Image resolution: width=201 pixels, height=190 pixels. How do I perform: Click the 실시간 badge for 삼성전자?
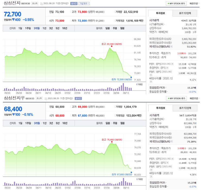(x=74, y=4)
